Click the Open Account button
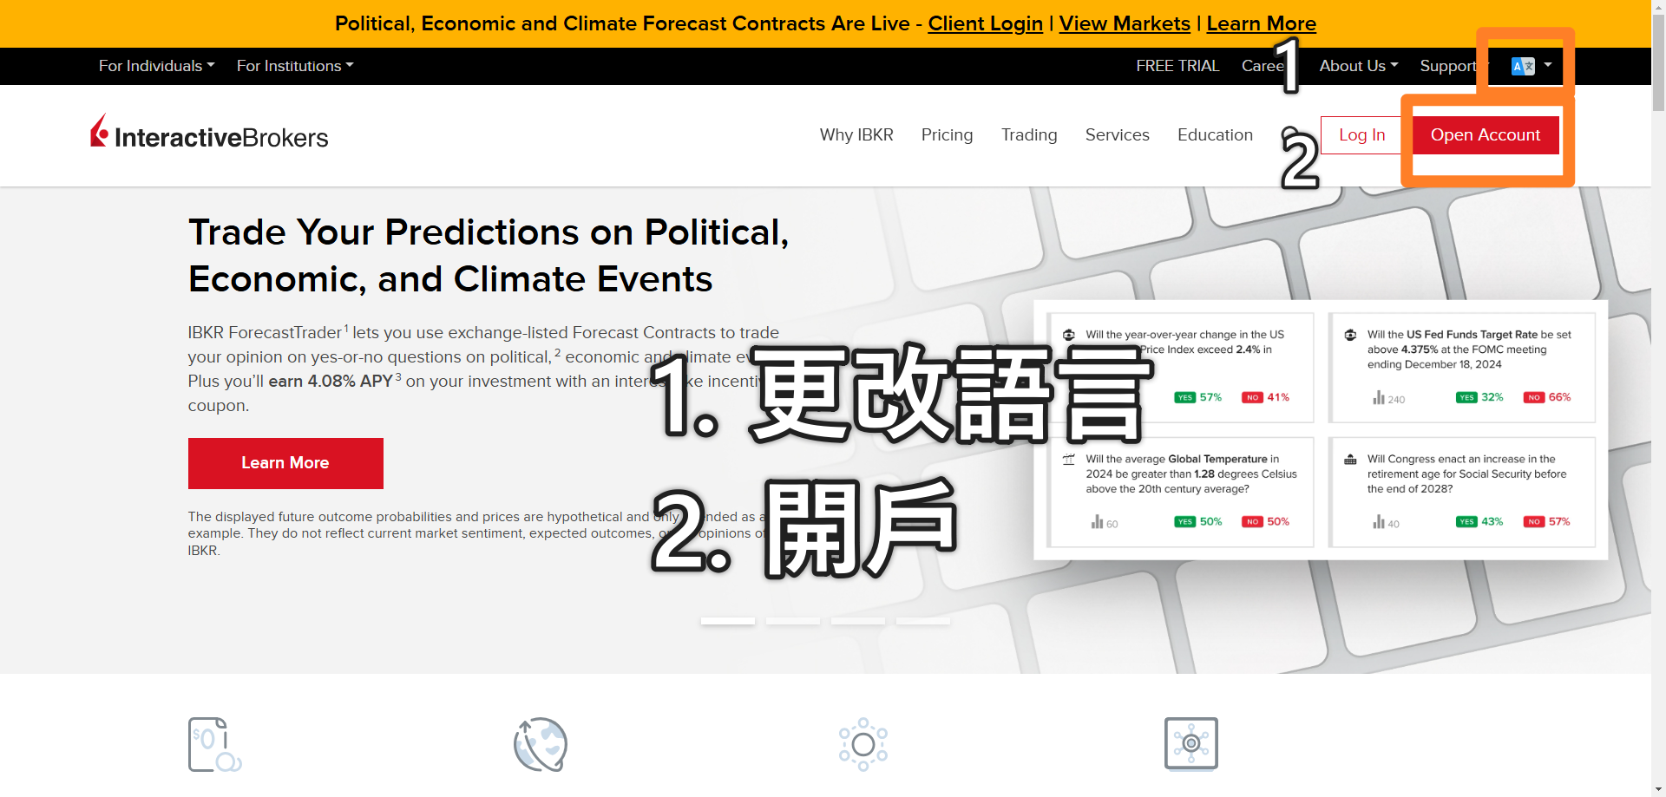 pyautogui.click(x=1486, y=135)
